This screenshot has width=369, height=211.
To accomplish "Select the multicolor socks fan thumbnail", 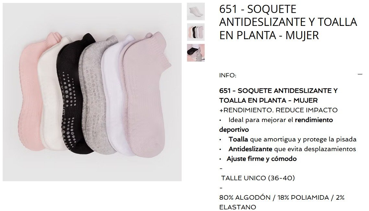I will [196, 32].
